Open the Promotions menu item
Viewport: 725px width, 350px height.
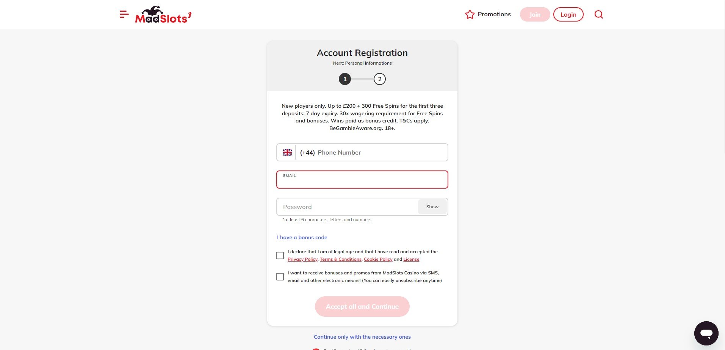point(494,14)
